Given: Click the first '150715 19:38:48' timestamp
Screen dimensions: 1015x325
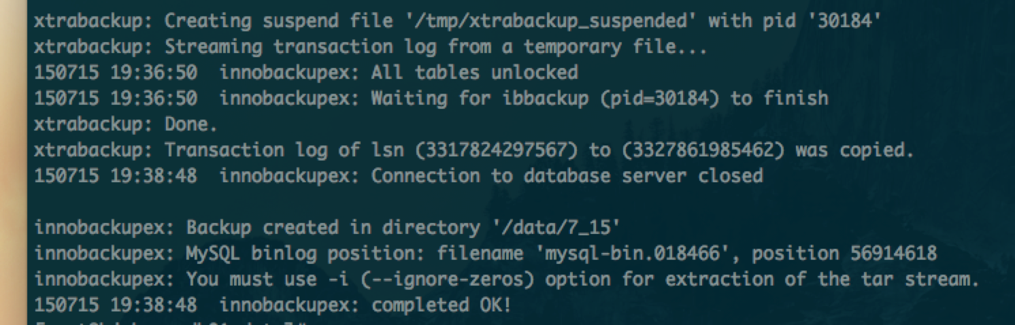Looking at the screenshot, I should click(x=116, y=175).
